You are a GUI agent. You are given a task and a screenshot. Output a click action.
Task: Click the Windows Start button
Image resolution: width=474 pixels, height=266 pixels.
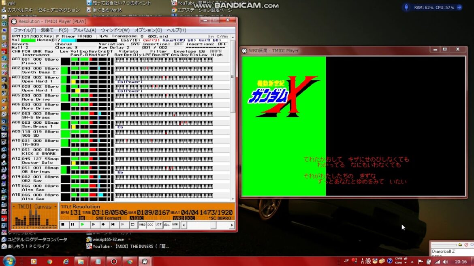(x=9, y=261)
